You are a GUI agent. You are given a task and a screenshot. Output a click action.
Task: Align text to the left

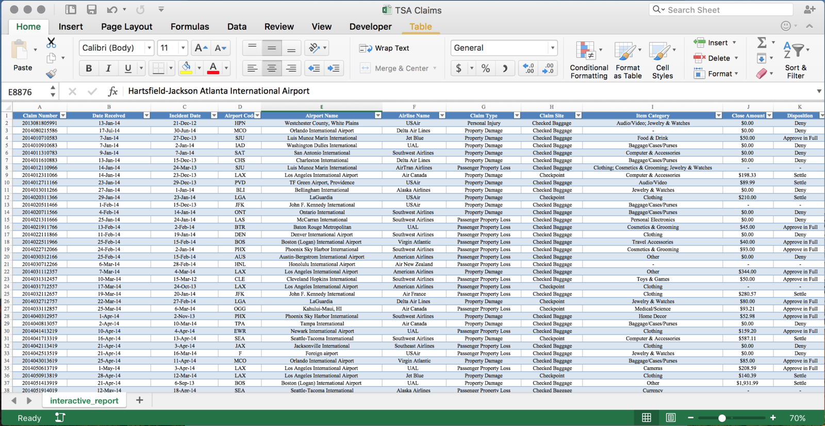coord(252,68)
